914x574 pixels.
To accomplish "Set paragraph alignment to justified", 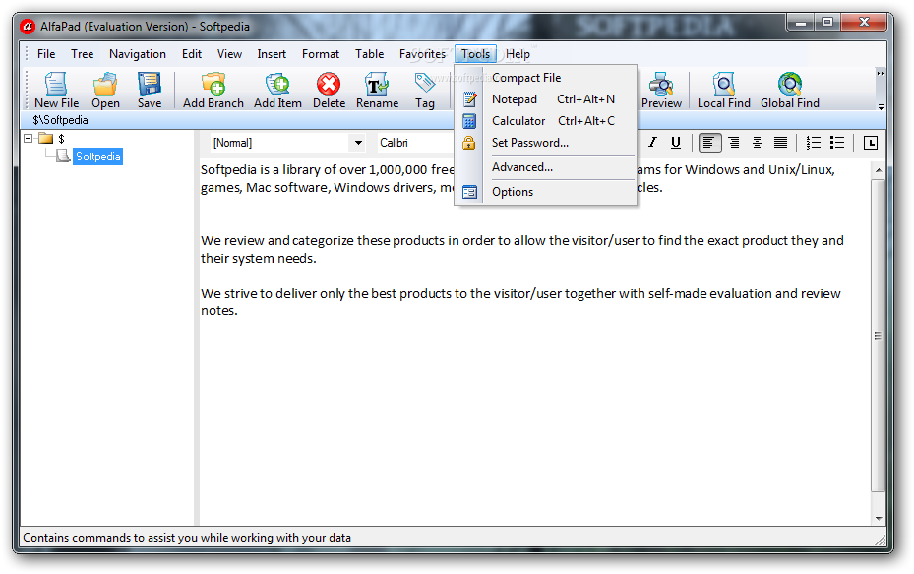I will 780,143.
